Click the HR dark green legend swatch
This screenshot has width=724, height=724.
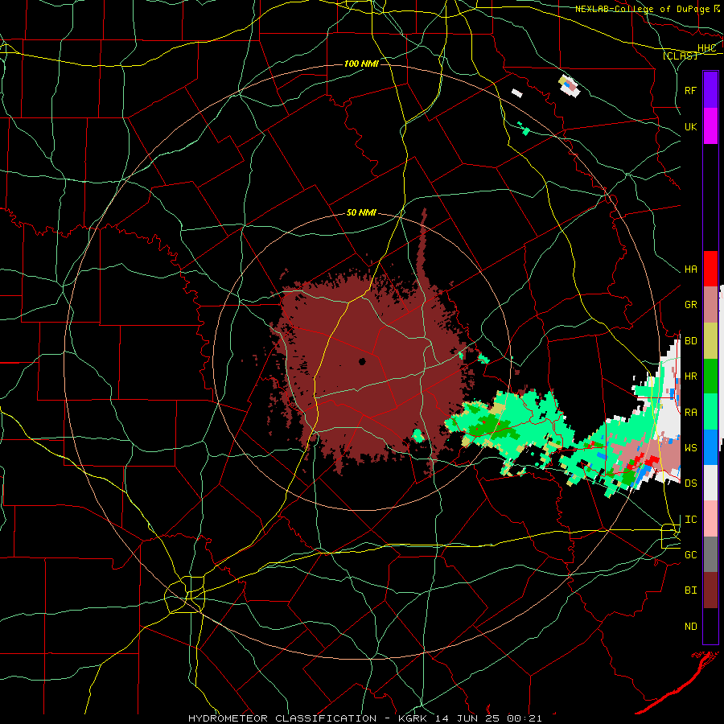coord(710,376)
